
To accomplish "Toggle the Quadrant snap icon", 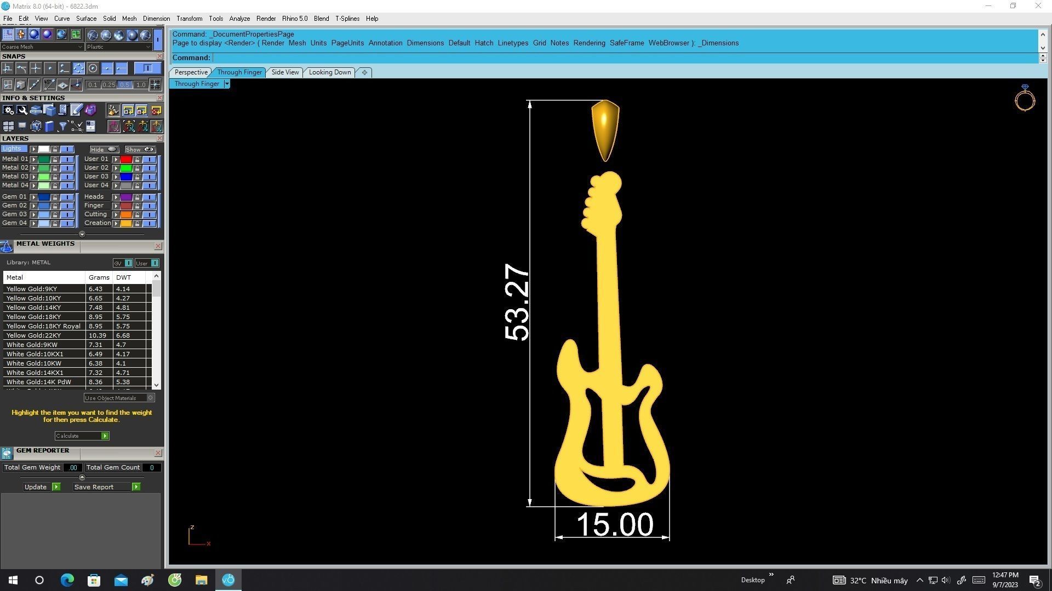I will click(78, 68).
